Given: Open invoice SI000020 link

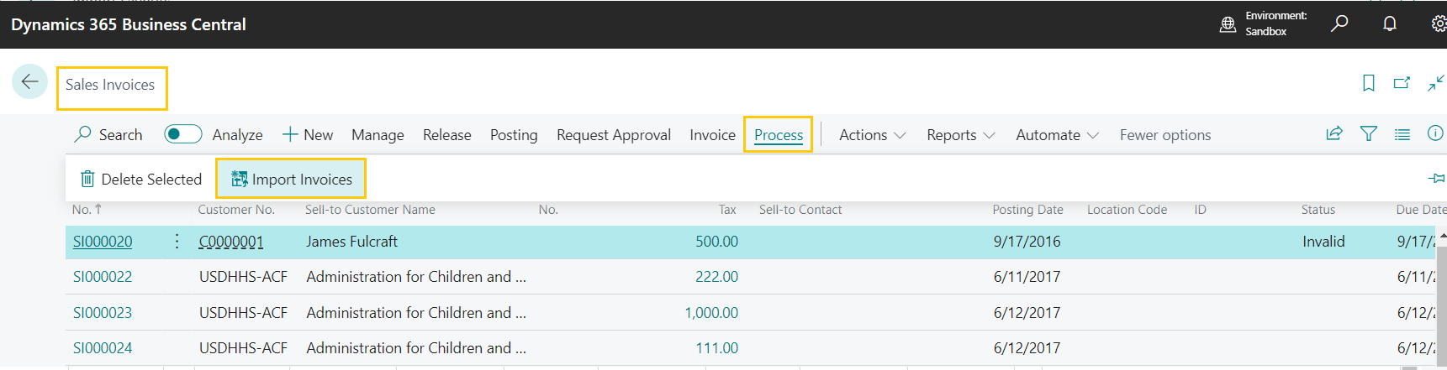Looking at the screenshot, I should 103,242.
